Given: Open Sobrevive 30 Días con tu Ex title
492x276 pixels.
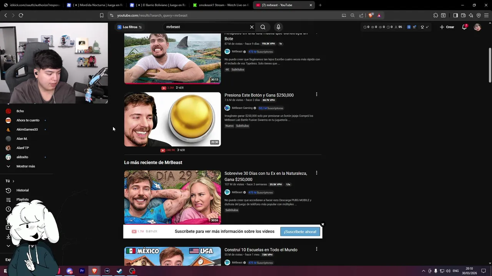Looking at the screenshot, I should point(266,176).
